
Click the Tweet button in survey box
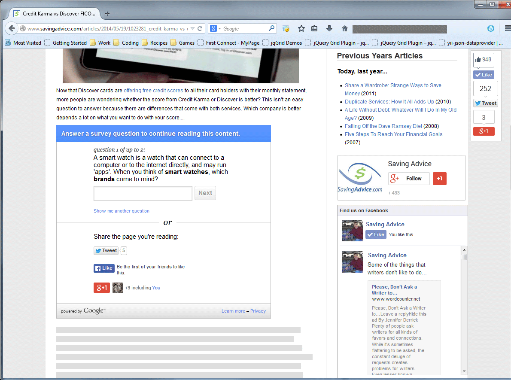[x=106, y=250]
